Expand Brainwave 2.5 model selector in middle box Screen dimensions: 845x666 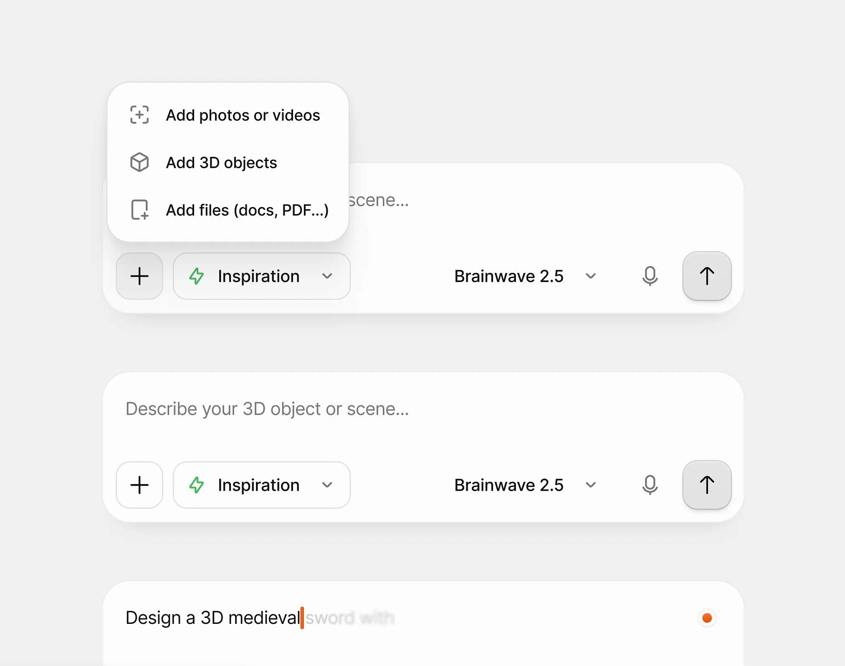[525, 485]
